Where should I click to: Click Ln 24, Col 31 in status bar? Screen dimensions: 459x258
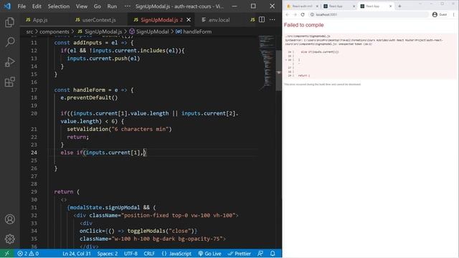click(x=77, y=254)
